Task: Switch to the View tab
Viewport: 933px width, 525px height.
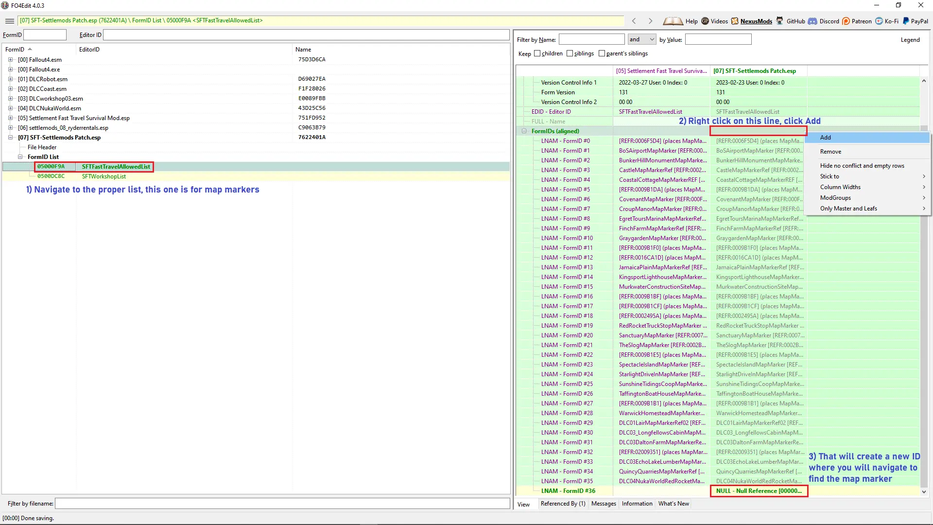Action: 523,504
